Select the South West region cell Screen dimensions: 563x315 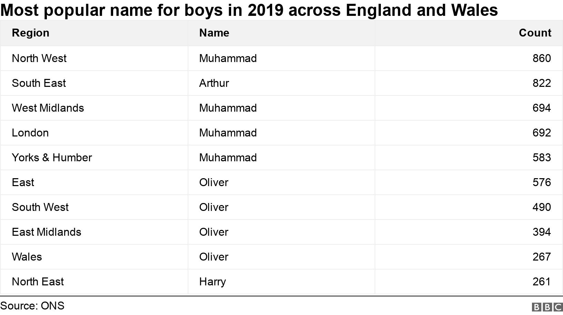[x=40, y=207]
